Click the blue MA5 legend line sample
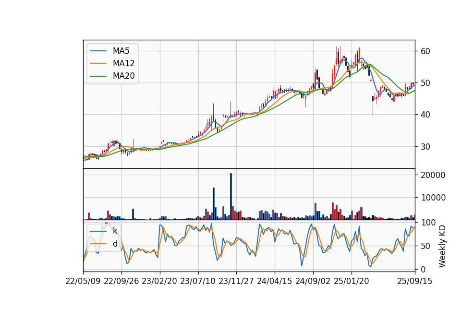Image resolution: width=461 pixels, height=331 pixels. (98, 51)
